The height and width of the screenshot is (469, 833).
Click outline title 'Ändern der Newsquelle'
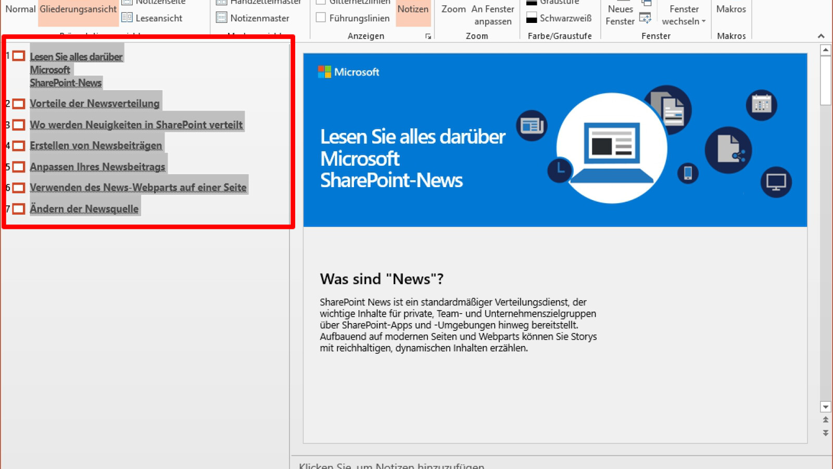84,209
